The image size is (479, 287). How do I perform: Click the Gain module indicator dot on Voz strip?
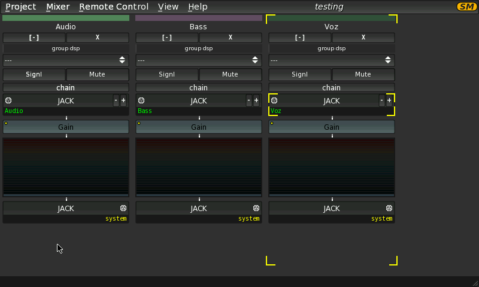(x=272, y=123)
